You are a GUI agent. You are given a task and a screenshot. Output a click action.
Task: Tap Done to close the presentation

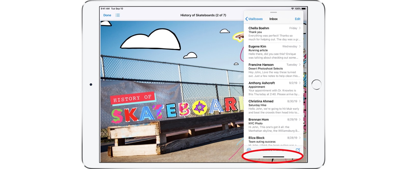pyautogui.click(x=107, y=15)
